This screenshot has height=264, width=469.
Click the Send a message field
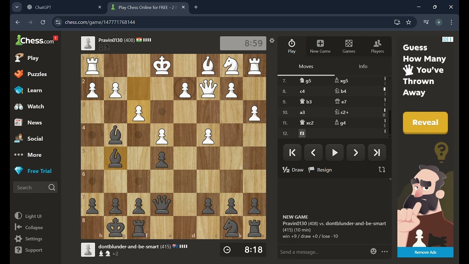click(x=322, y=252)
